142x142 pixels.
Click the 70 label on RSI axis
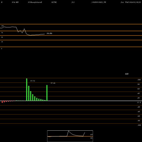pos(2,33)
